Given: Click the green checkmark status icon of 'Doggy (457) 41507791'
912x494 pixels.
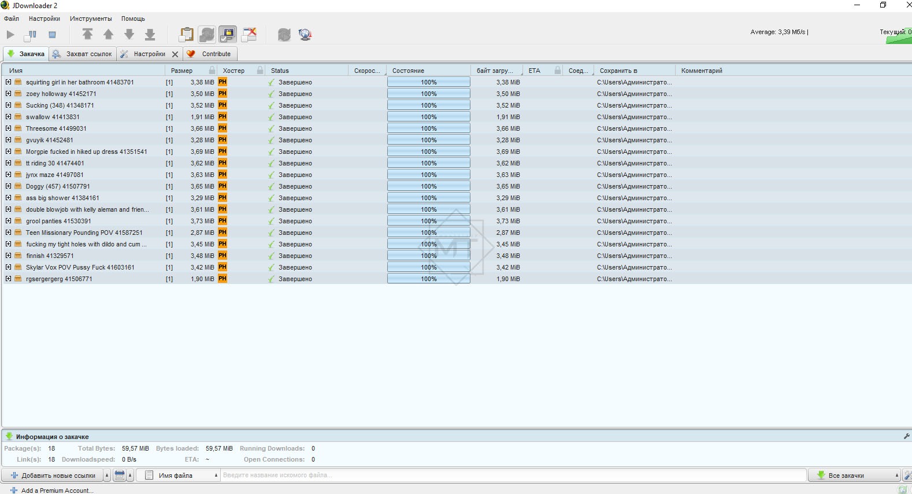Looking at the screenshot, I should point(271,186).
